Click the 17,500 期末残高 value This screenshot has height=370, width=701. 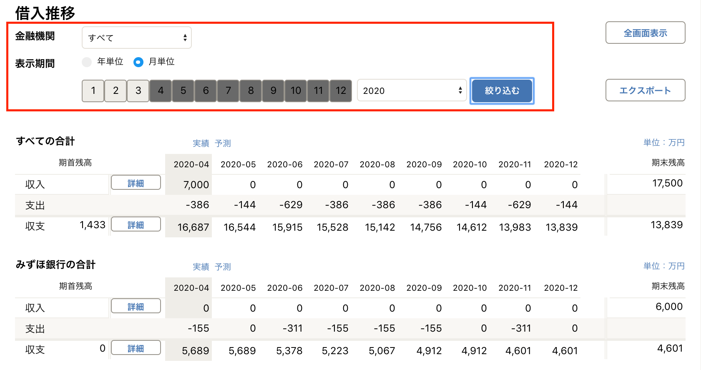pyautogui.click(x=667, y=183)
